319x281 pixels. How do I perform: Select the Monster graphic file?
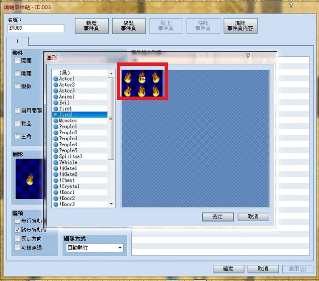tap(79, 121)
